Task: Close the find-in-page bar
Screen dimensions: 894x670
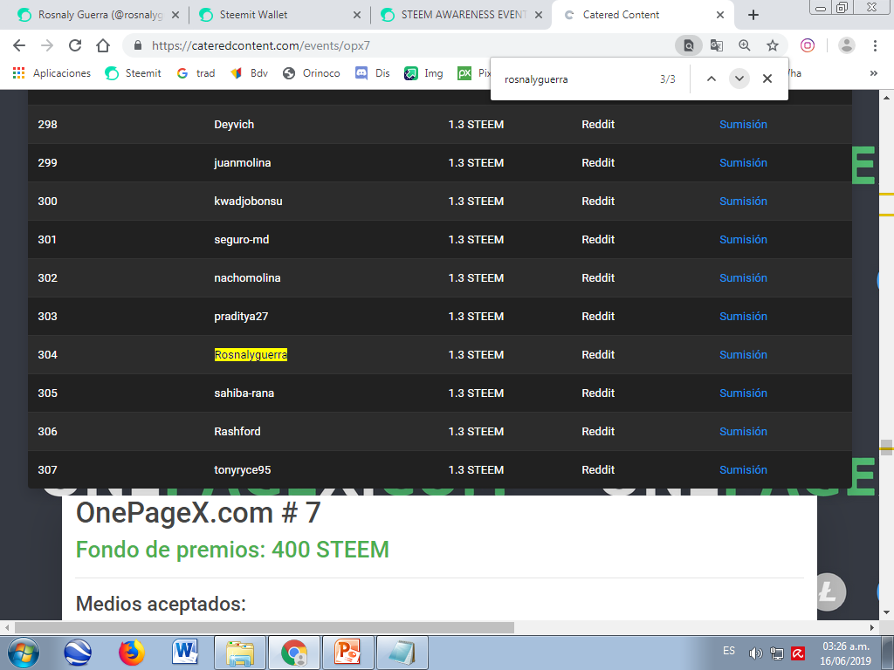Action: [x=767, y=79]
